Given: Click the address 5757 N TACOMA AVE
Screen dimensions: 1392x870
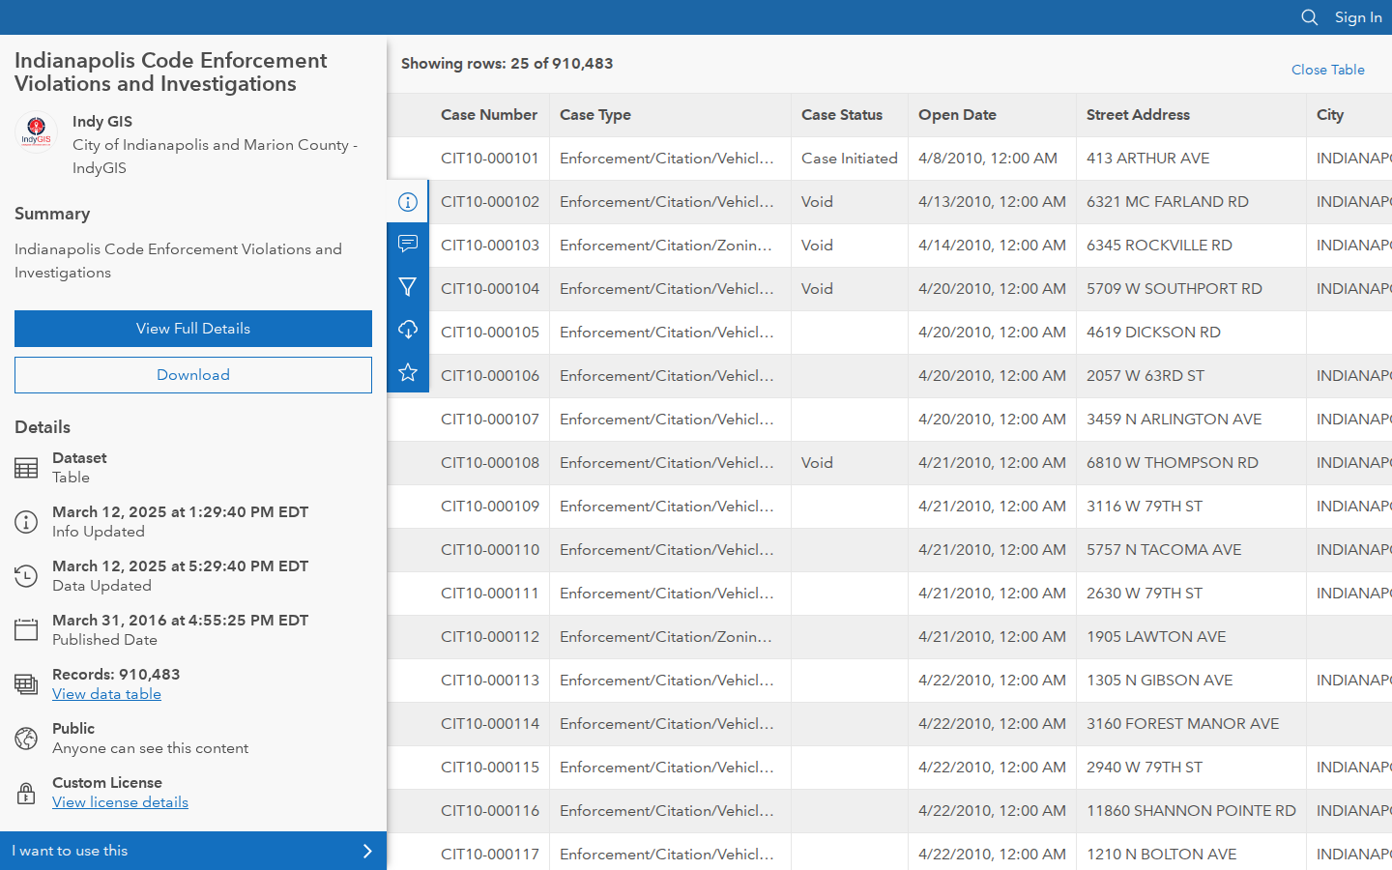Looking at the screenshot, I should (1164, 550).
